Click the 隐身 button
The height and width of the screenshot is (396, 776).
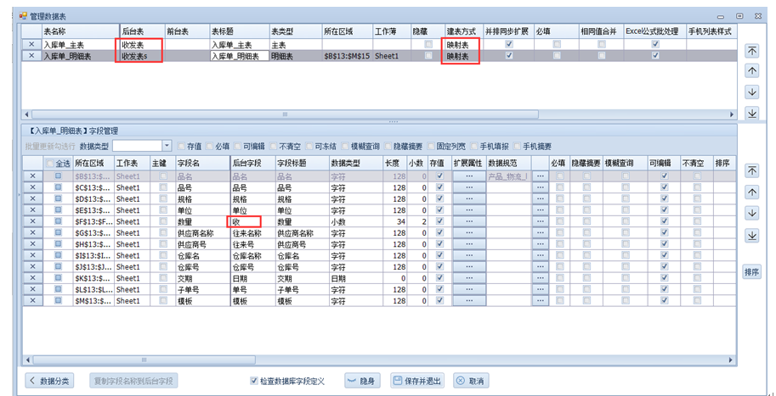coord(363,381)
